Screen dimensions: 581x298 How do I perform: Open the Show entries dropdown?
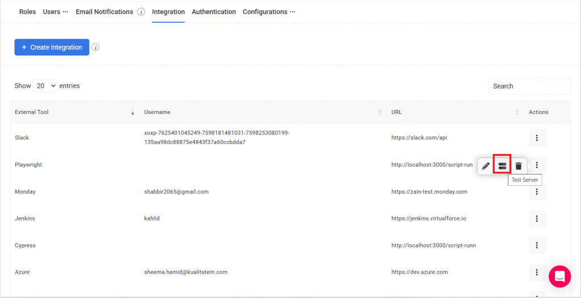coord(45,86)
